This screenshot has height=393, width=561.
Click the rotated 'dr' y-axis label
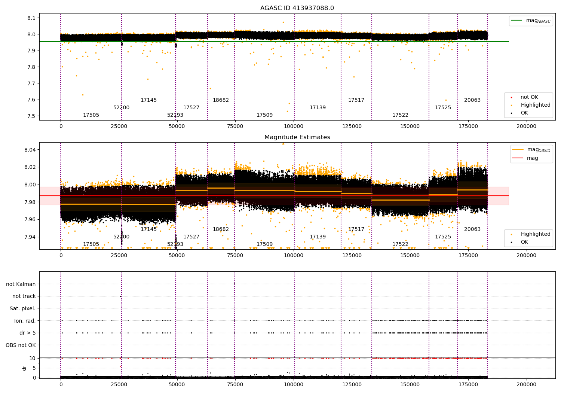24,368
